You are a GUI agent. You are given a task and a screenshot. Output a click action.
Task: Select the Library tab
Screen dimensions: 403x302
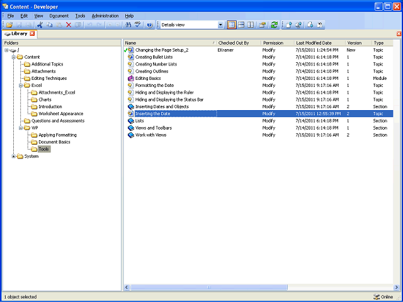(x=20, y=33)
